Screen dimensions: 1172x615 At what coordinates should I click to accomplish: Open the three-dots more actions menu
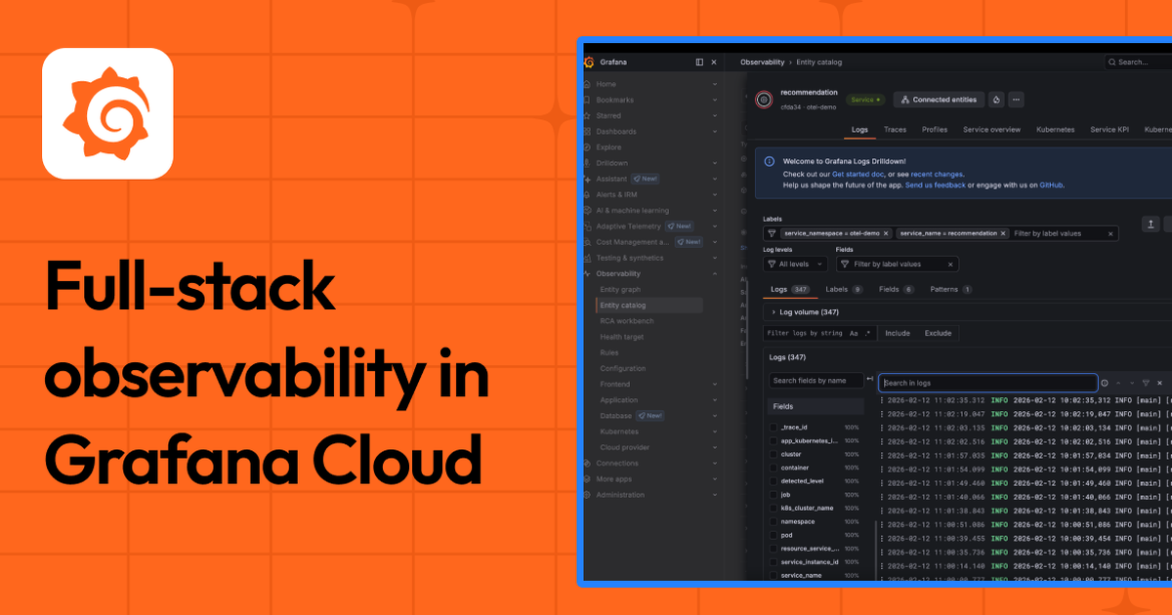[1016, 100]
